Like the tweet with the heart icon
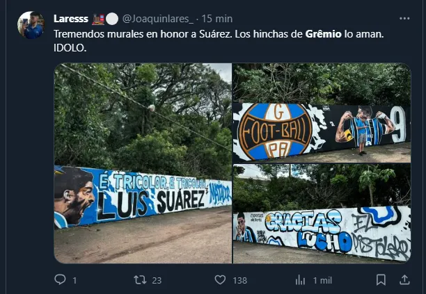 (x=220, y=279)
